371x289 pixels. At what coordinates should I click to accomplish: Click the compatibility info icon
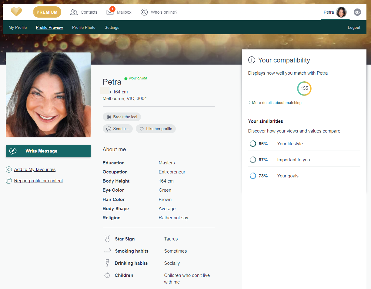click(252, 60)
